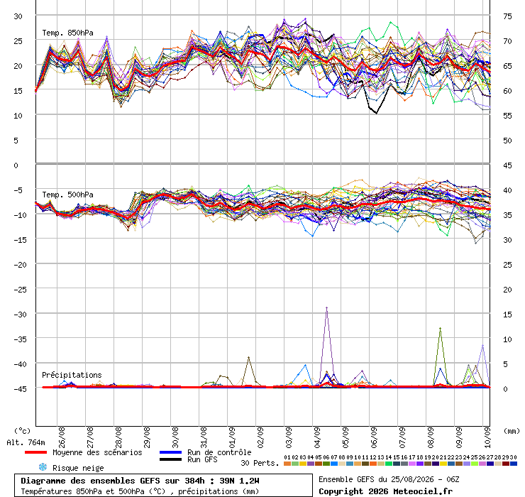The image size is (525, 497).
Task: Click the '(mm)' unit label
Action: pyautogui.click(x=512, y=431)
